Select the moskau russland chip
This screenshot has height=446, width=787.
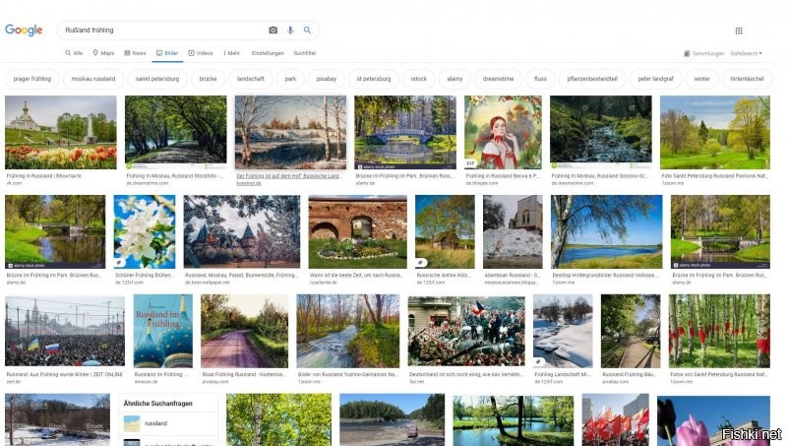click(x=93, y=79)
